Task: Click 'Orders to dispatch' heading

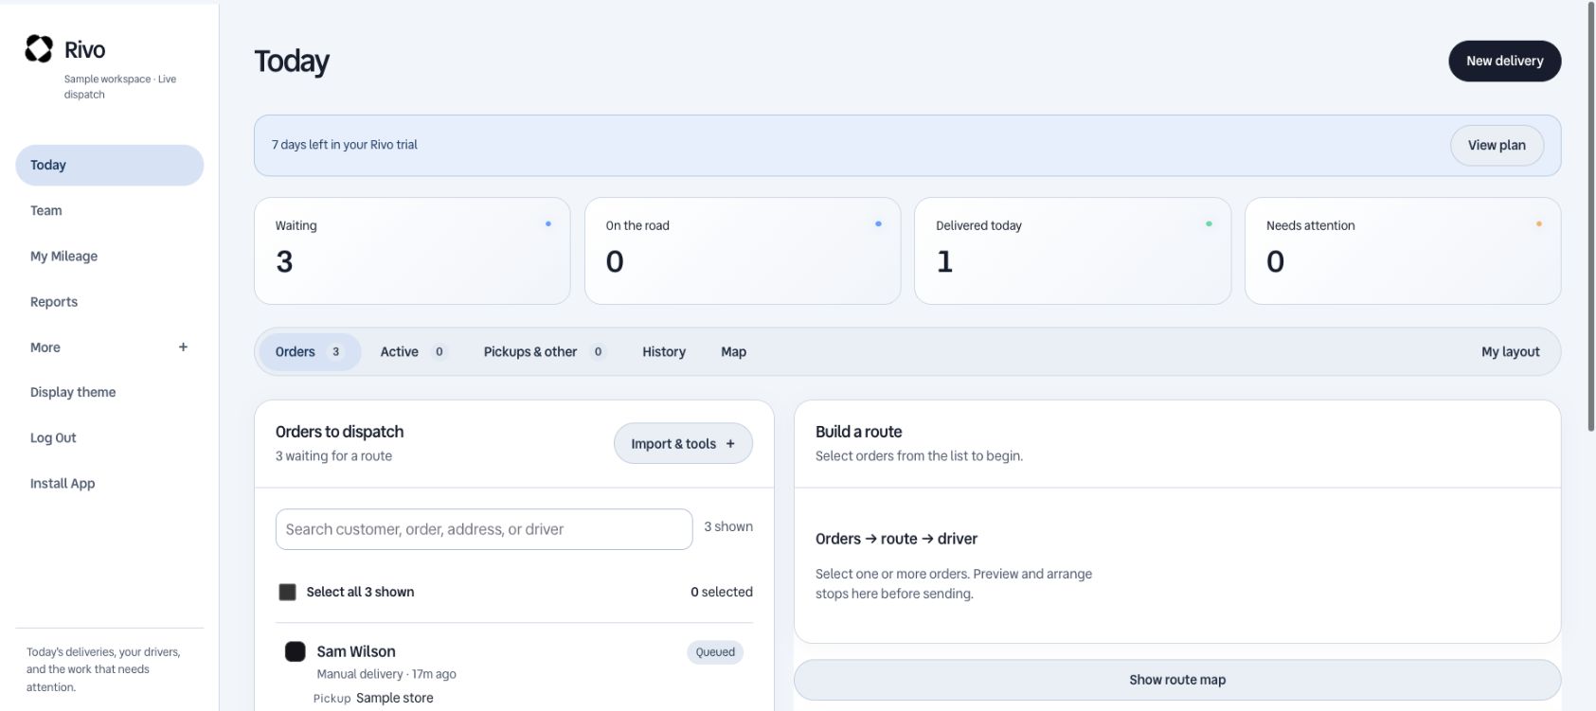Action: click(x=340, y=432)
